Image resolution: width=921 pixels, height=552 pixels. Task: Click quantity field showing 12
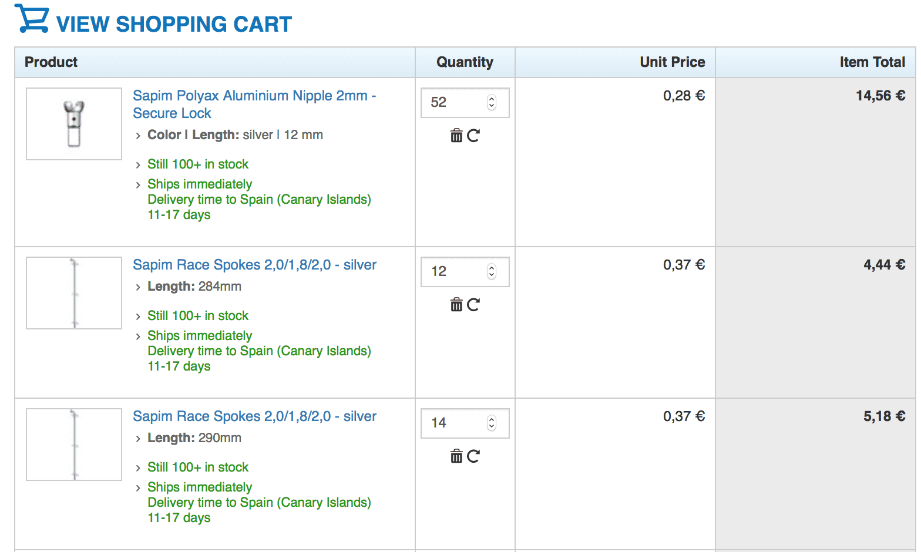[465, 271]
